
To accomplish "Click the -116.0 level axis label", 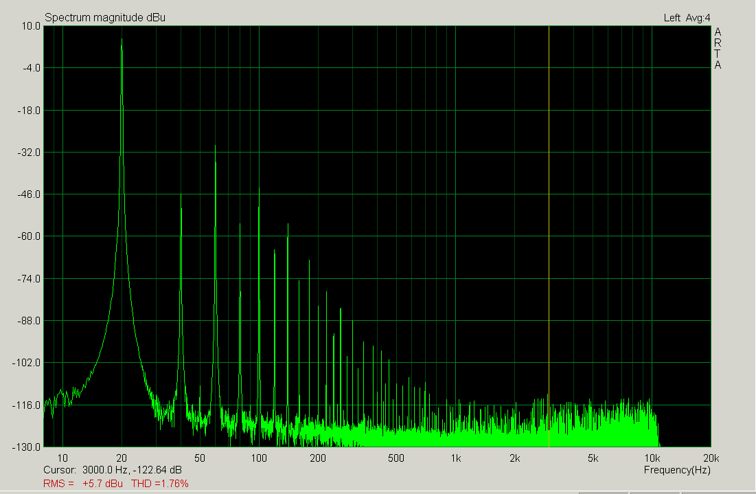I will (27, 405).
